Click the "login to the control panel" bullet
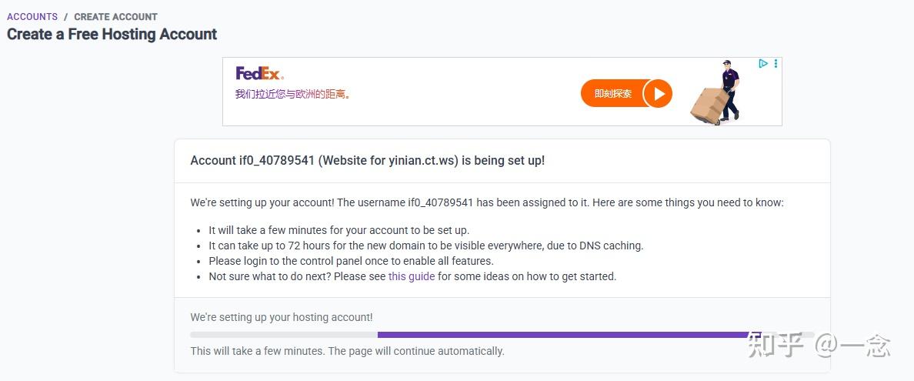 click(x=352, y=261)
